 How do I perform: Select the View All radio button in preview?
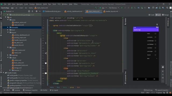(x=155, y=55)
